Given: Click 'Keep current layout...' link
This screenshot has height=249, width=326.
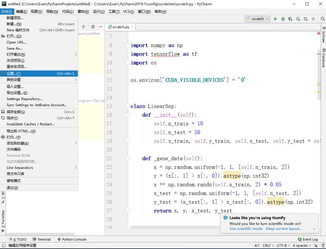Looking at the screenshot, I should click(x=283, y=228).
